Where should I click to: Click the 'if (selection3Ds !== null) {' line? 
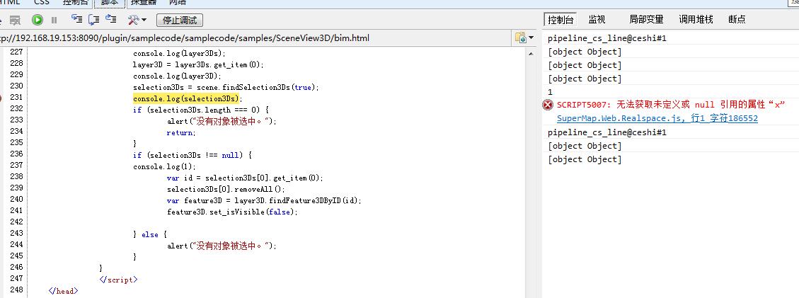click(192, 155)
